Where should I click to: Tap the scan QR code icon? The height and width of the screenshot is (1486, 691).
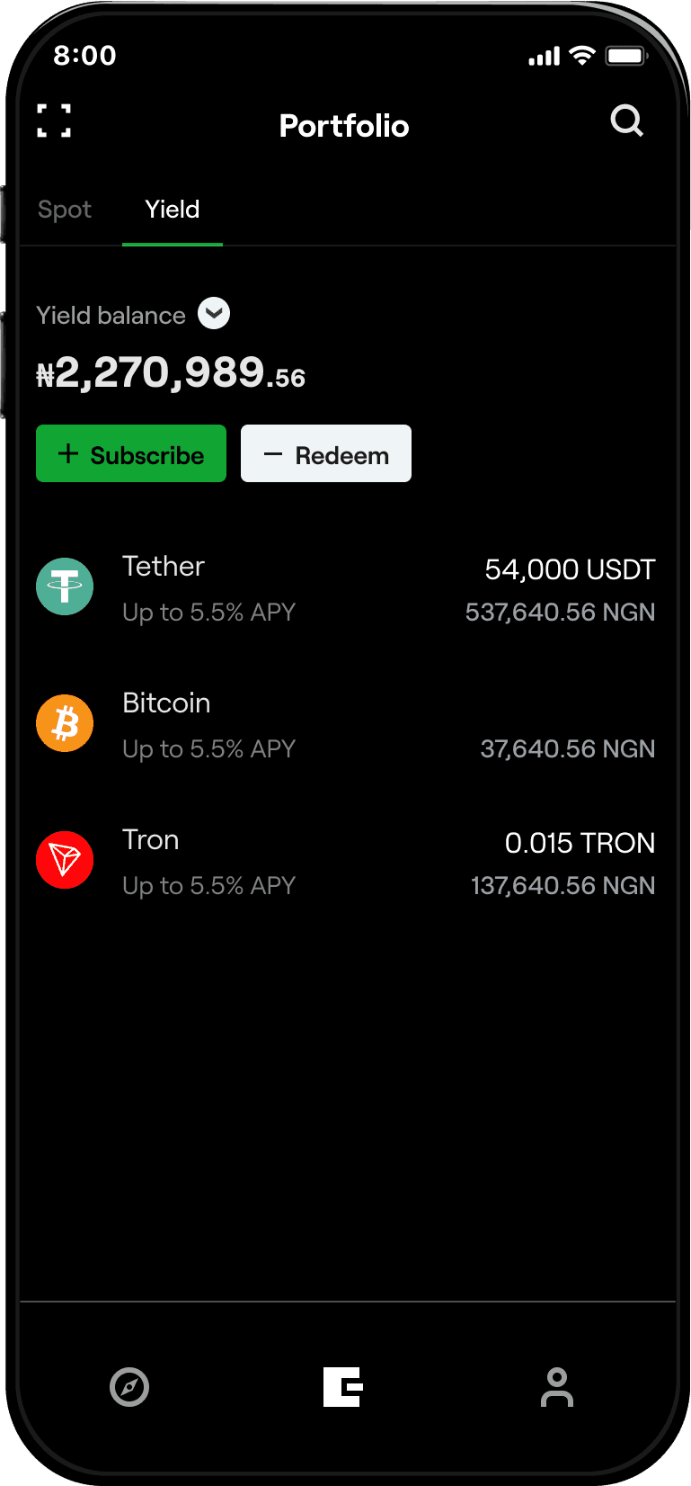point(54,121)
